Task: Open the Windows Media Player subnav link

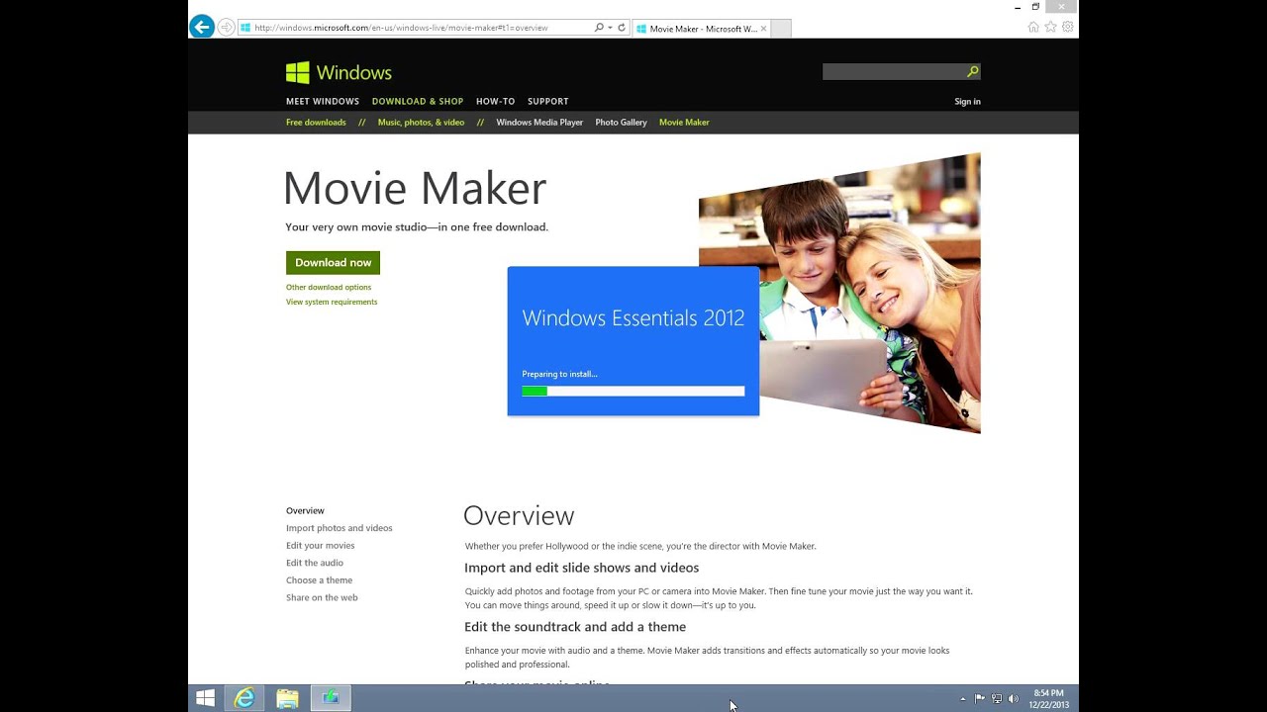Action: coord(539,123)
